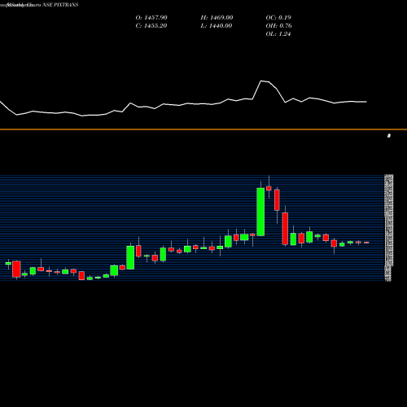Click the peak of the white line graph

261,81
